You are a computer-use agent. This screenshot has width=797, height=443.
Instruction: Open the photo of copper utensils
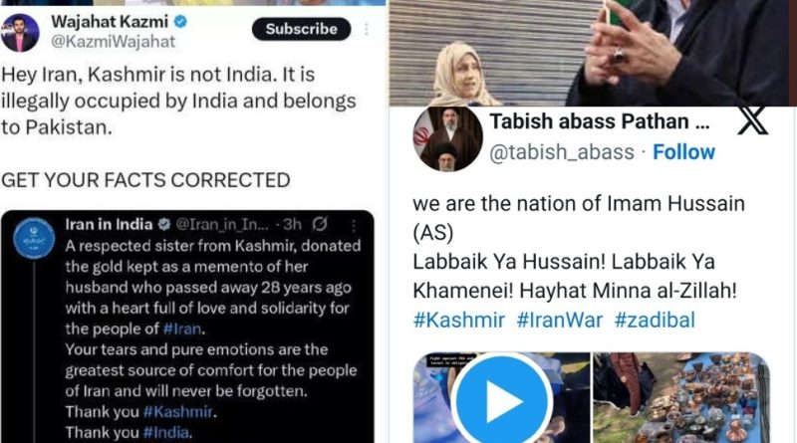[681, 398]
